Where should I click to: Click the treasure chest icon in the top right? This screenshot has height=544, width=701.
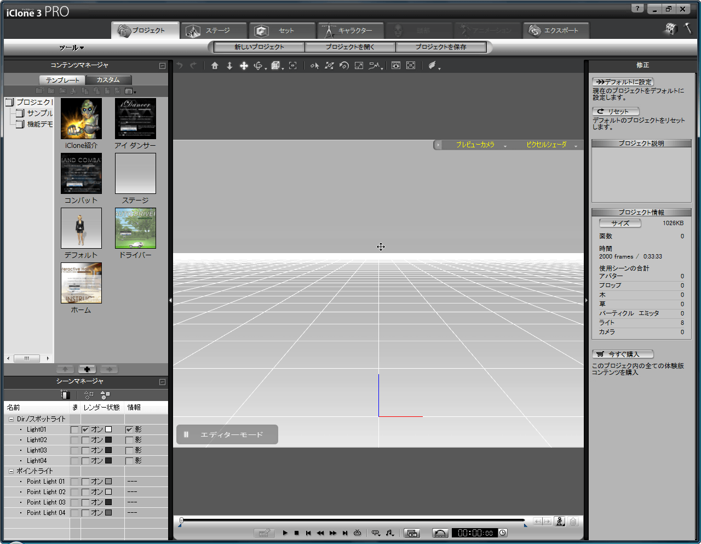pos(671,29)
